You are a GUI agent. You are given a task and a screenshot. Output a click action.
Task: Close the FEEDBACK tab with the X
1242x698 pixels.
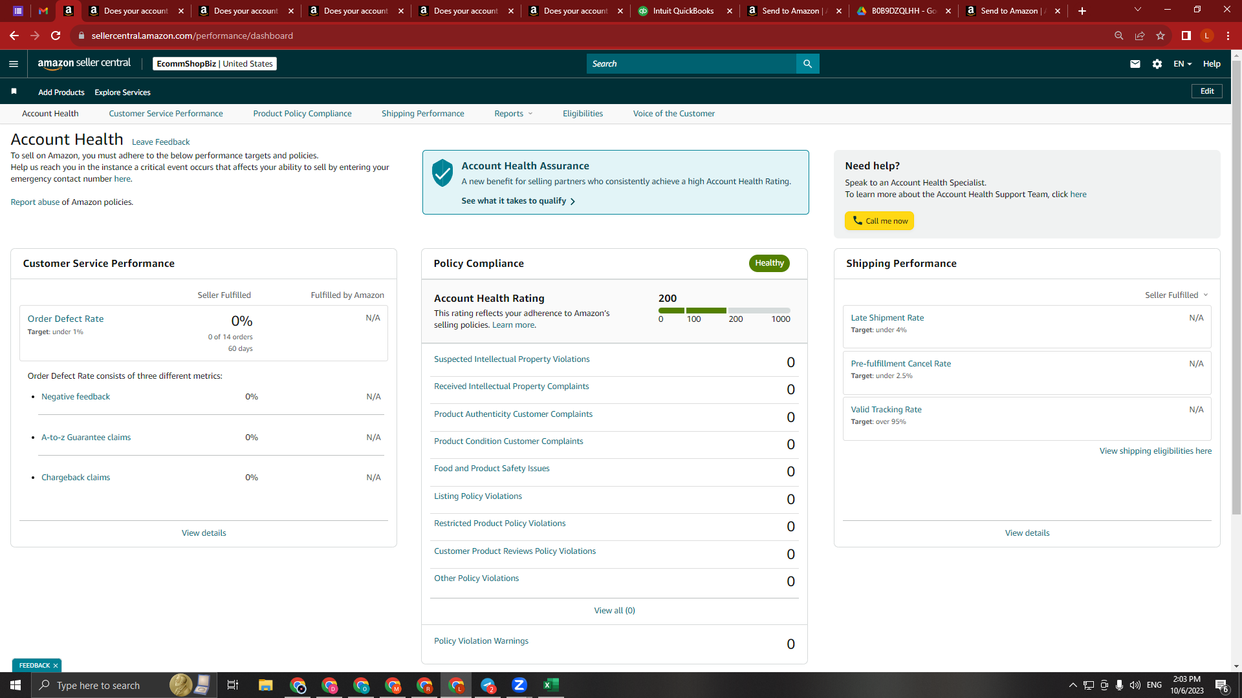(x=56, y=666)
